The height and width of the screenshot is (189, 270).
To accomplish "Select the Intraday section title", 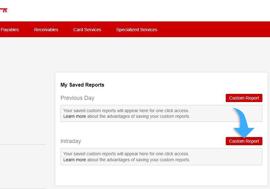I will [x=71, y=141].
